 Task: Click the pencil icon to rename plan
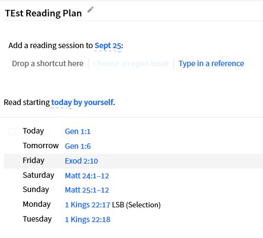click(x=90, y=10)
